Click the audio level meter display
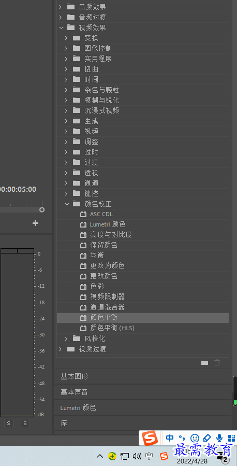This screenshot has width=237, height=466. (x=17, y=333)
